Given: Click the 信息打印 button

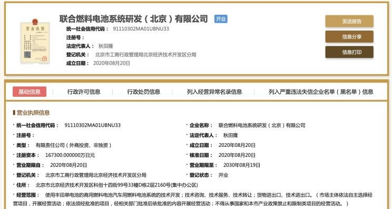Looking at the screenshot, I should click(x=349, y=52).
